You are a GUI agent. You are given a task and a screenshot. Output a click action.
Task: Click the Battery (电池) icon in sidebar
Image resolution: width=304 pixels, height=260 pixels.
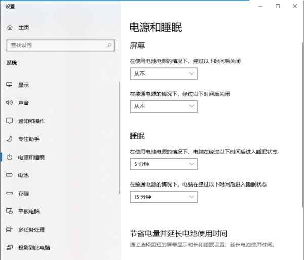pyautogui.click(x=9, y=175)
